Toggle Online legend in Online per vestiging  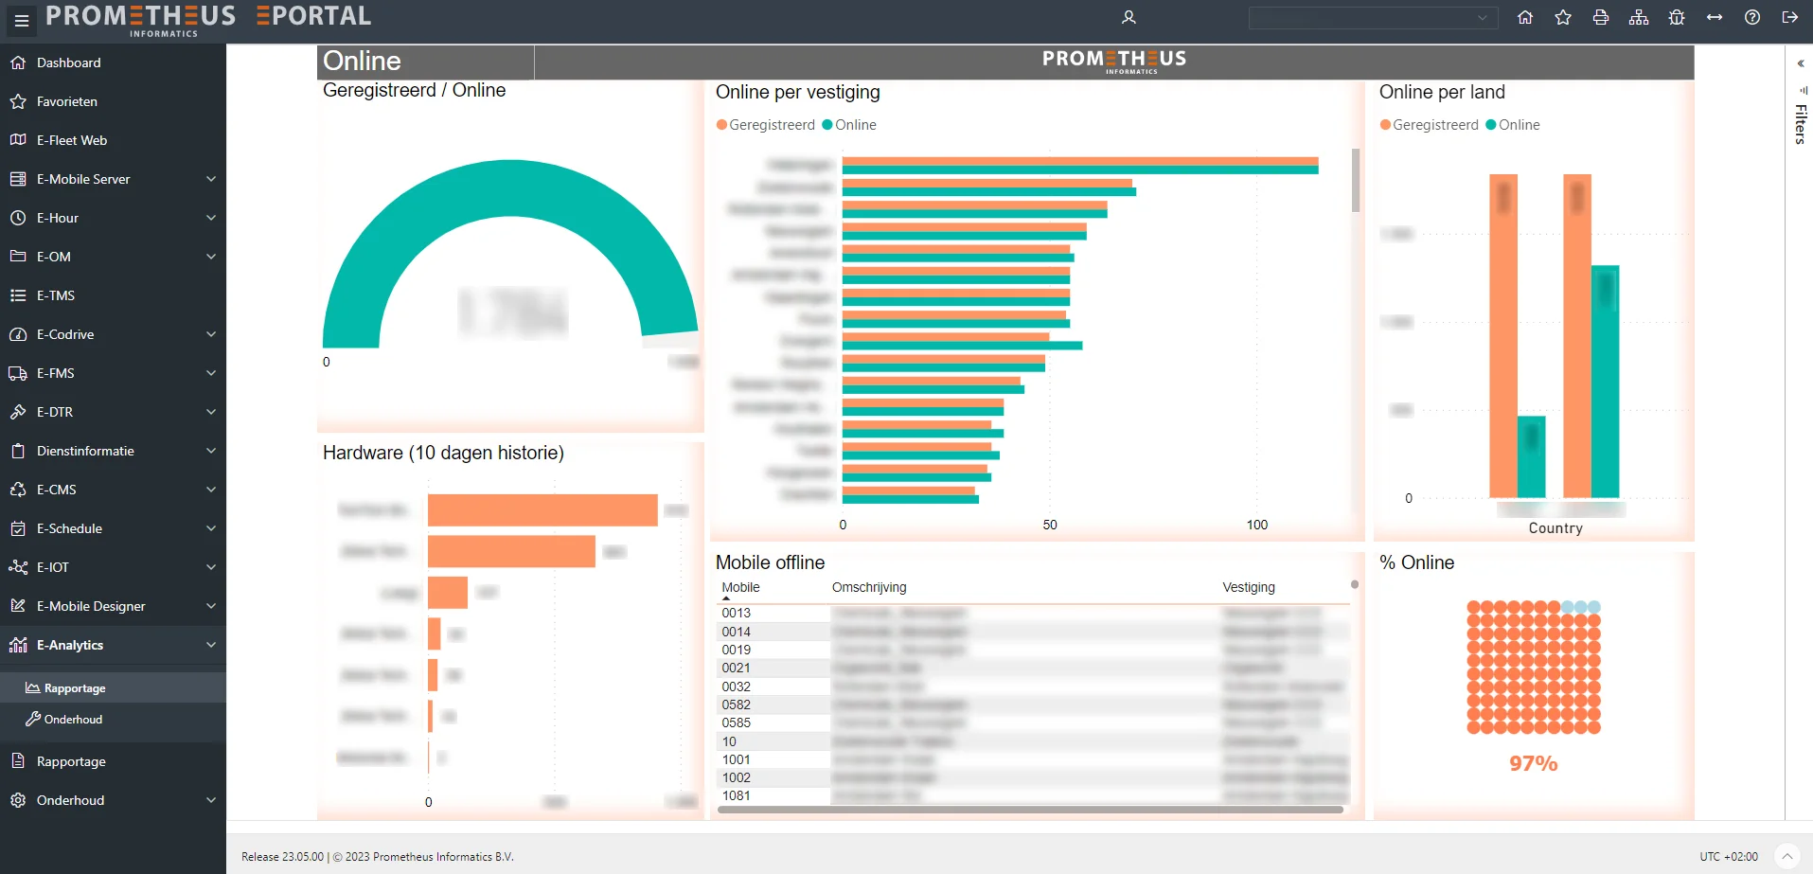(x=849, y=125)
